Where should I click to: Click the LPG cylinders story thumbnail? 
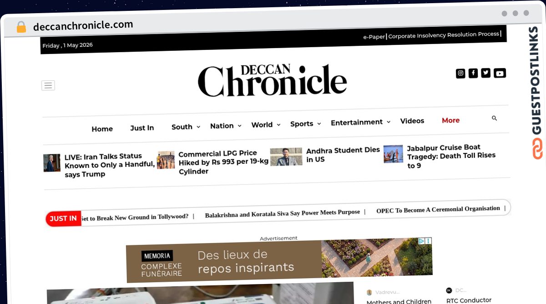166,160
